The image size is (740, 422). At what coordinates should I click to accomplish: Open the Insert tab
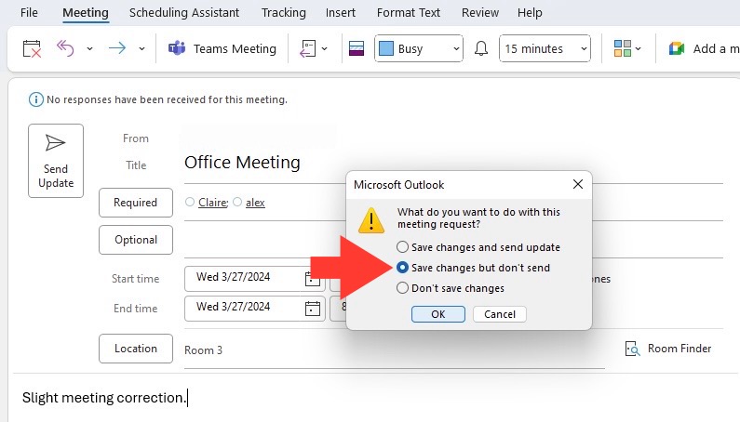[341, 13]
